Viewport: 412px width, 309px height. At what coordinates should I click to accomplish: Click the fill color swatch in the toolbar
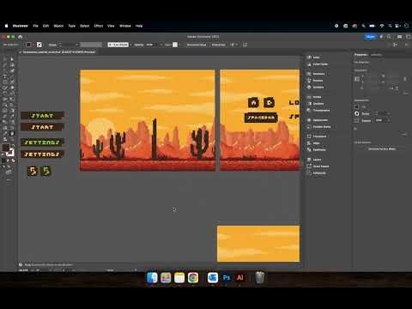click(x=6, y=148)
